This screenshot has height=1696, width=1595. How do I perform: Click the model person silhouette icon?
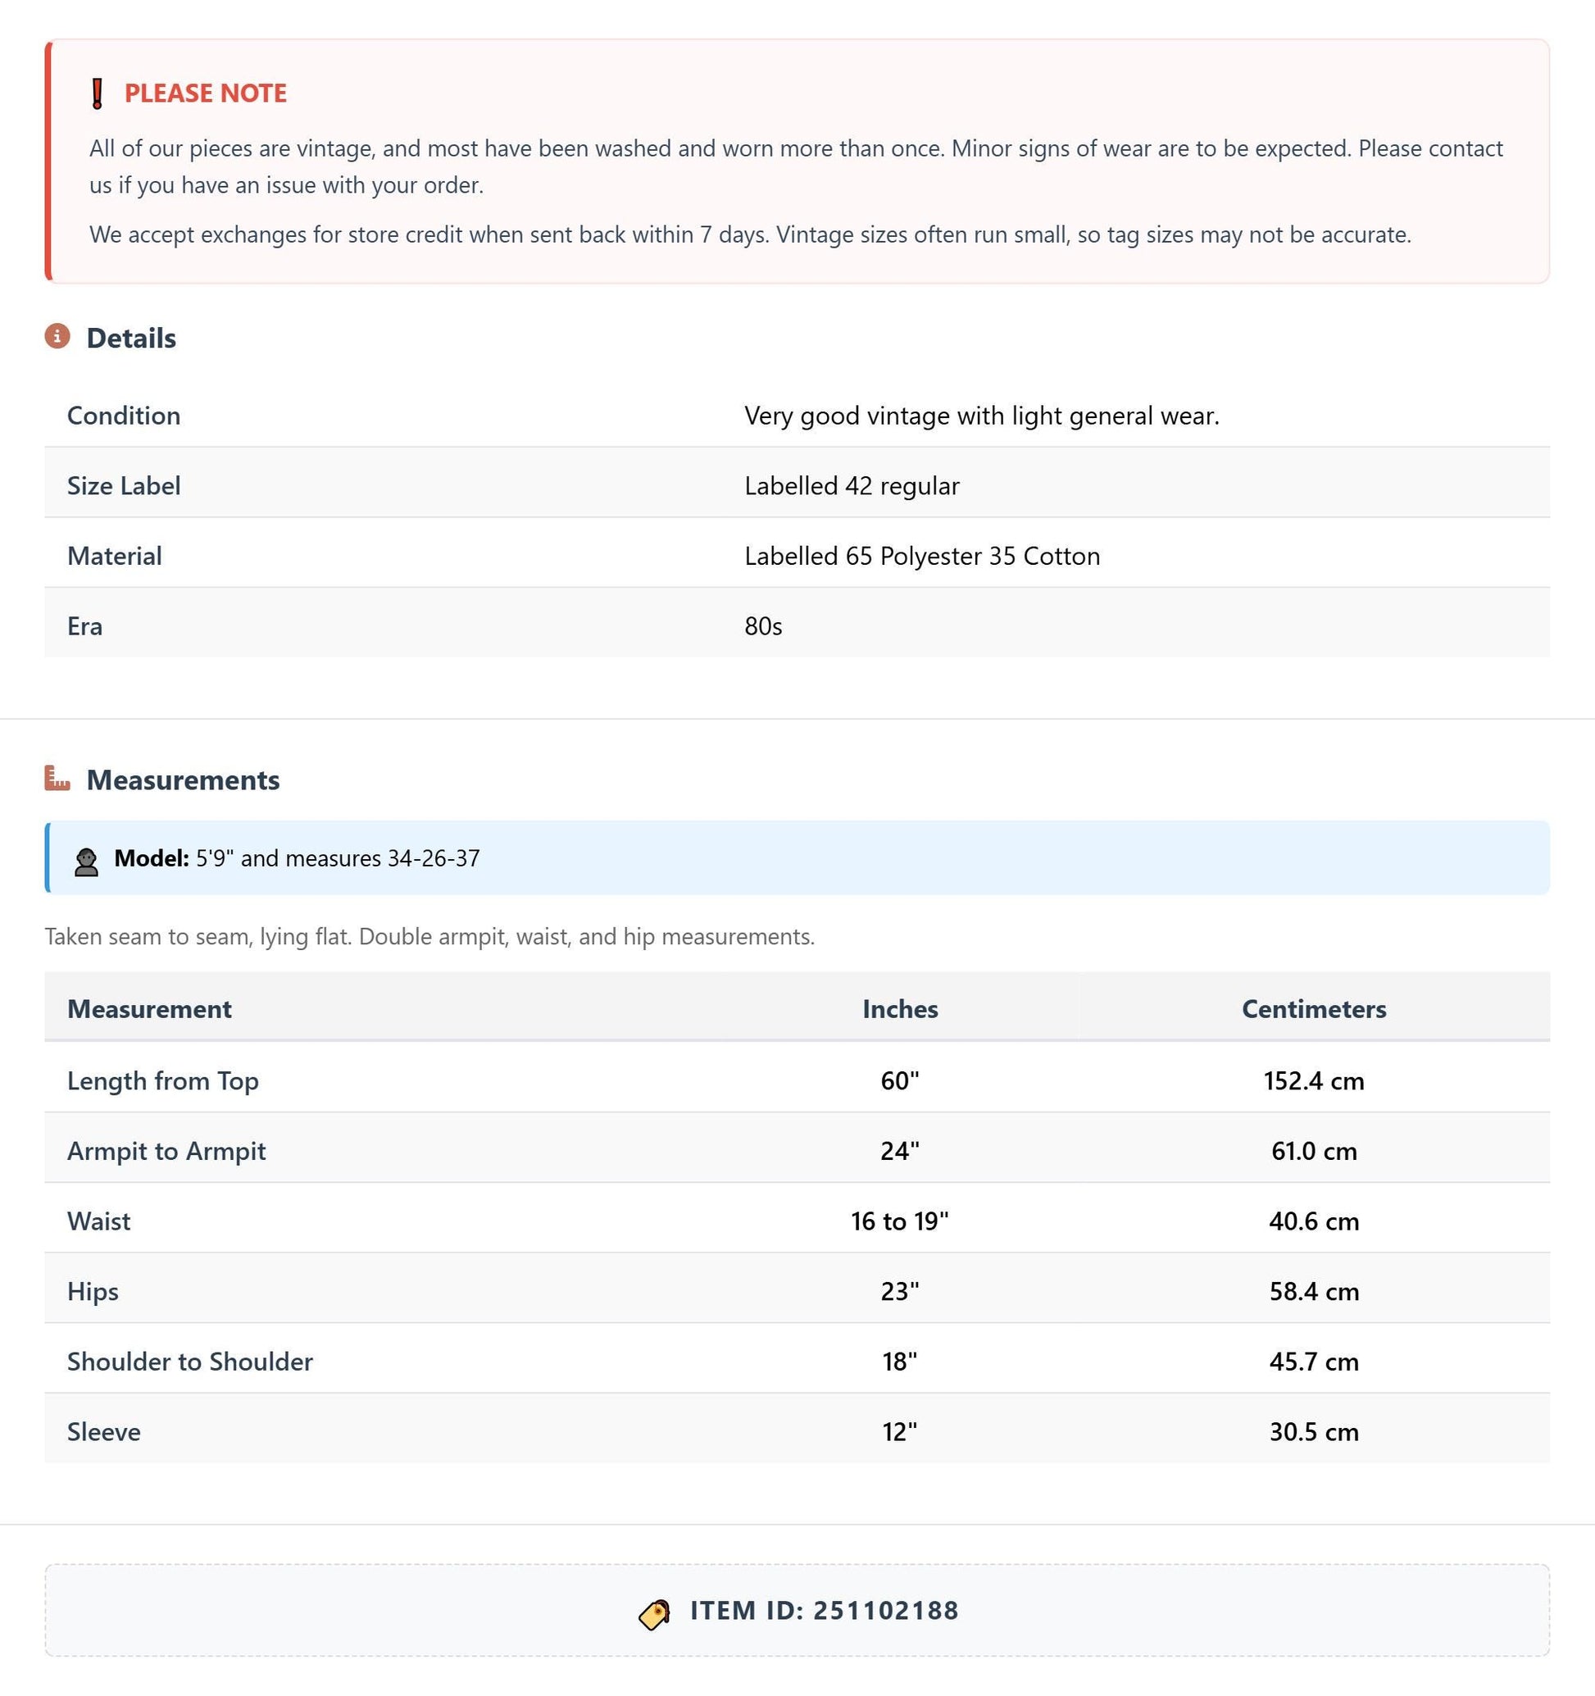[x=86, y=862]
